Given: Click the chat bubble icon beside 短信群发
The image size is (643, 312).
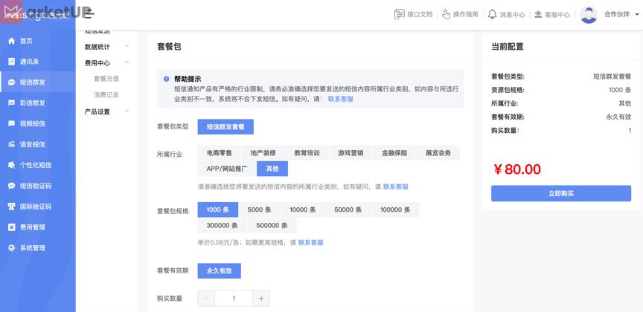Looking at the screenshot, I should pos(11,82).
